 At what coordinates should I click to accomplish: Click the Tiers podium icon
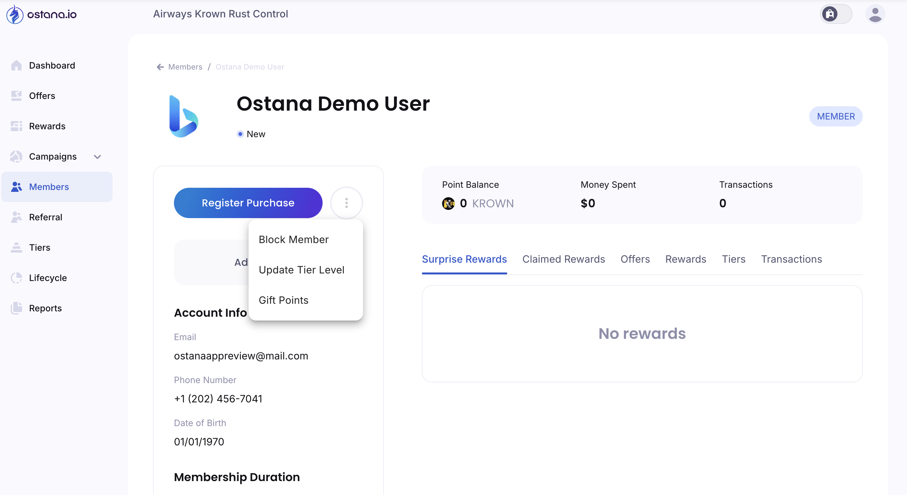tap(16, 247)
